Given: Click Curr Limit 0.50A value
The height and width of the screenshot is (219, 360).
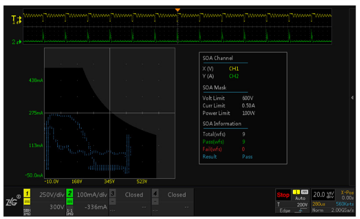Looking at the screenshot, I should (248, 106).
